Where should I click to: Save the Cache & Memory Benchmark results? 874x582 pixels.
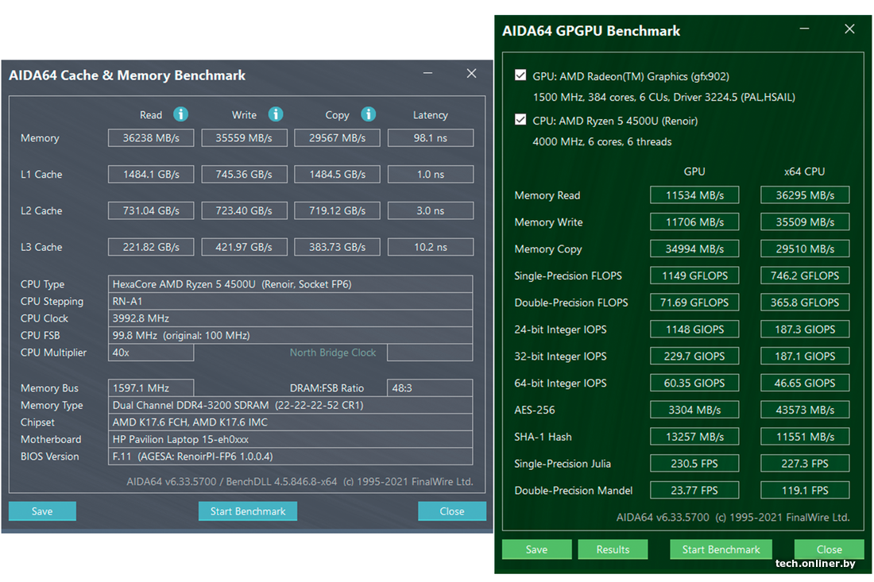point(42,511)
